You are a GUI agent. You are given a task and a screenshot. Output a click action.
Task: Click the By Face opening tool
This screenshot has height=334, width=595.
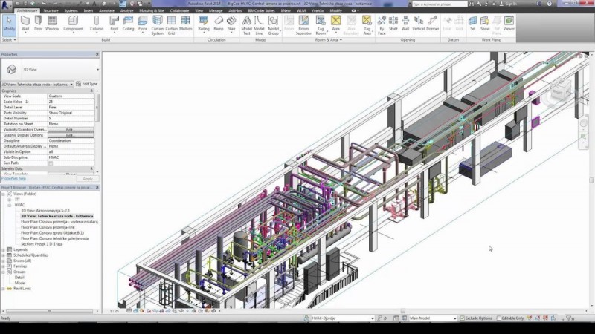[382, 25]
